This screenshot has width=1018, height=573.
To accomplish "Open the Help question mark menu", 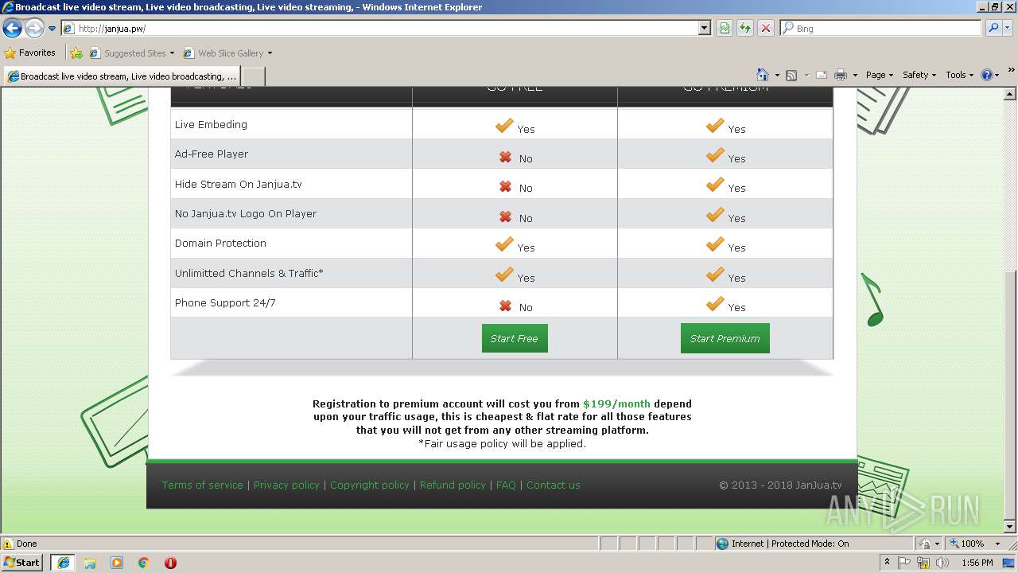I will pos(990,75).
